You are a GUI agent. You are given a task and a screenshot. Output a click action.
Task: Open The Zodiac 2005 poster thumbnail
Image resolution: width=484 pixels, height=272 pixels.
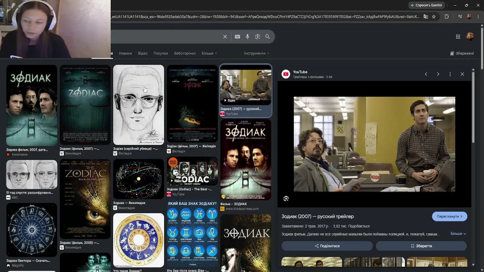(85, 199)
